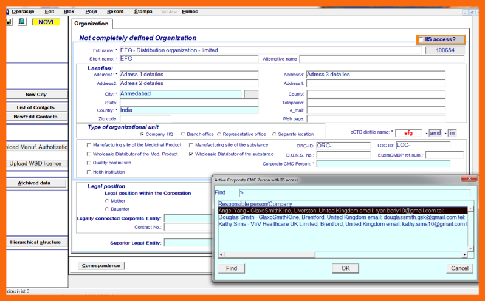The height and width of the screenshot is (301, 485).
Task: Enable the IIS access checkbox
Action: (422, 39)
